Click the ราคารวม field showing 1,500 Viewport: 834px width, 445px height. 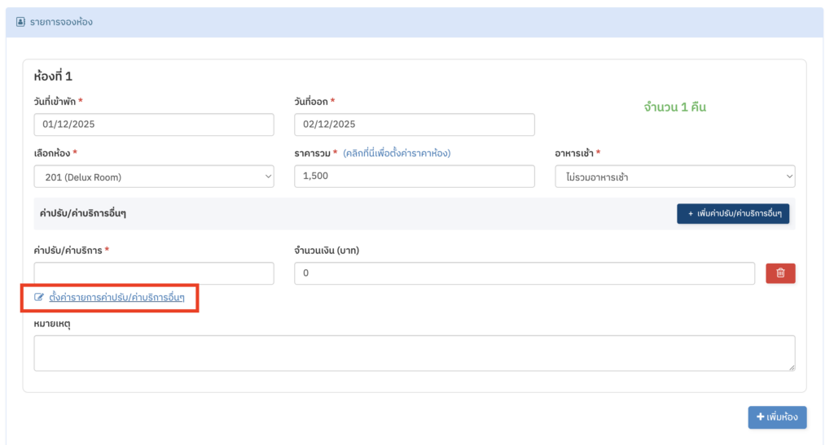coord(414,177)
